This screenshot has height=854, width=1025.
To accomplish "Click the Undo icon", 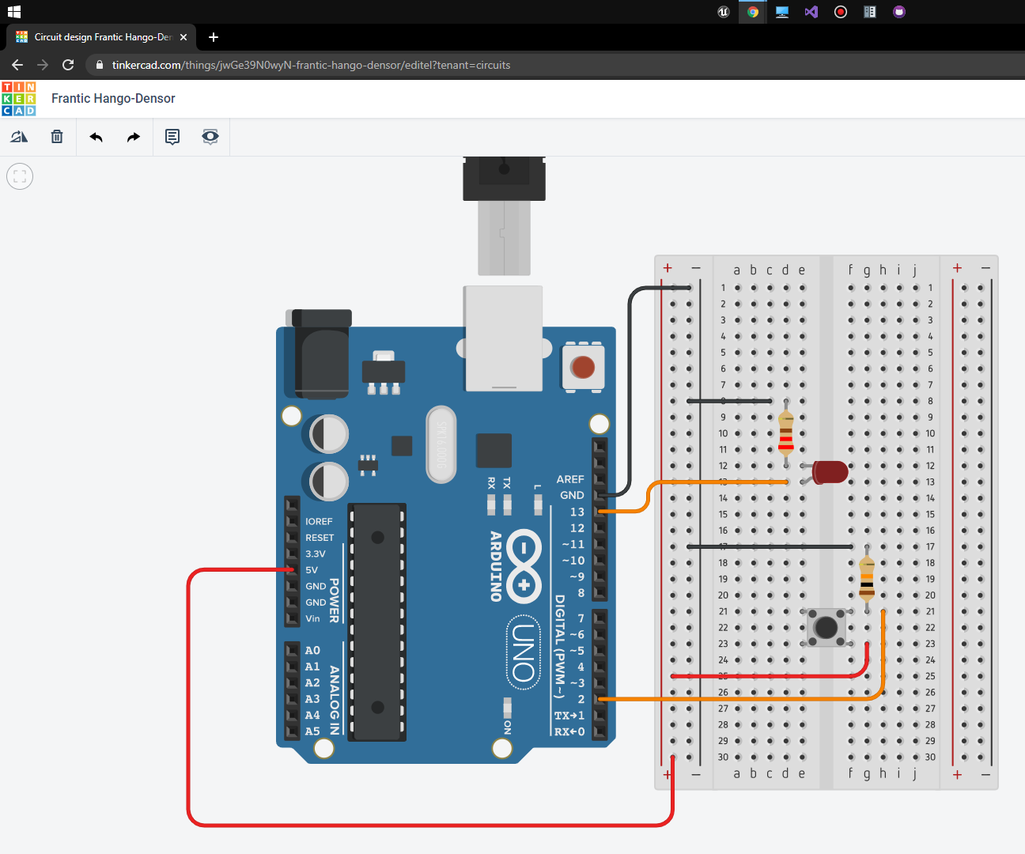I will click(x=96, y=136).
